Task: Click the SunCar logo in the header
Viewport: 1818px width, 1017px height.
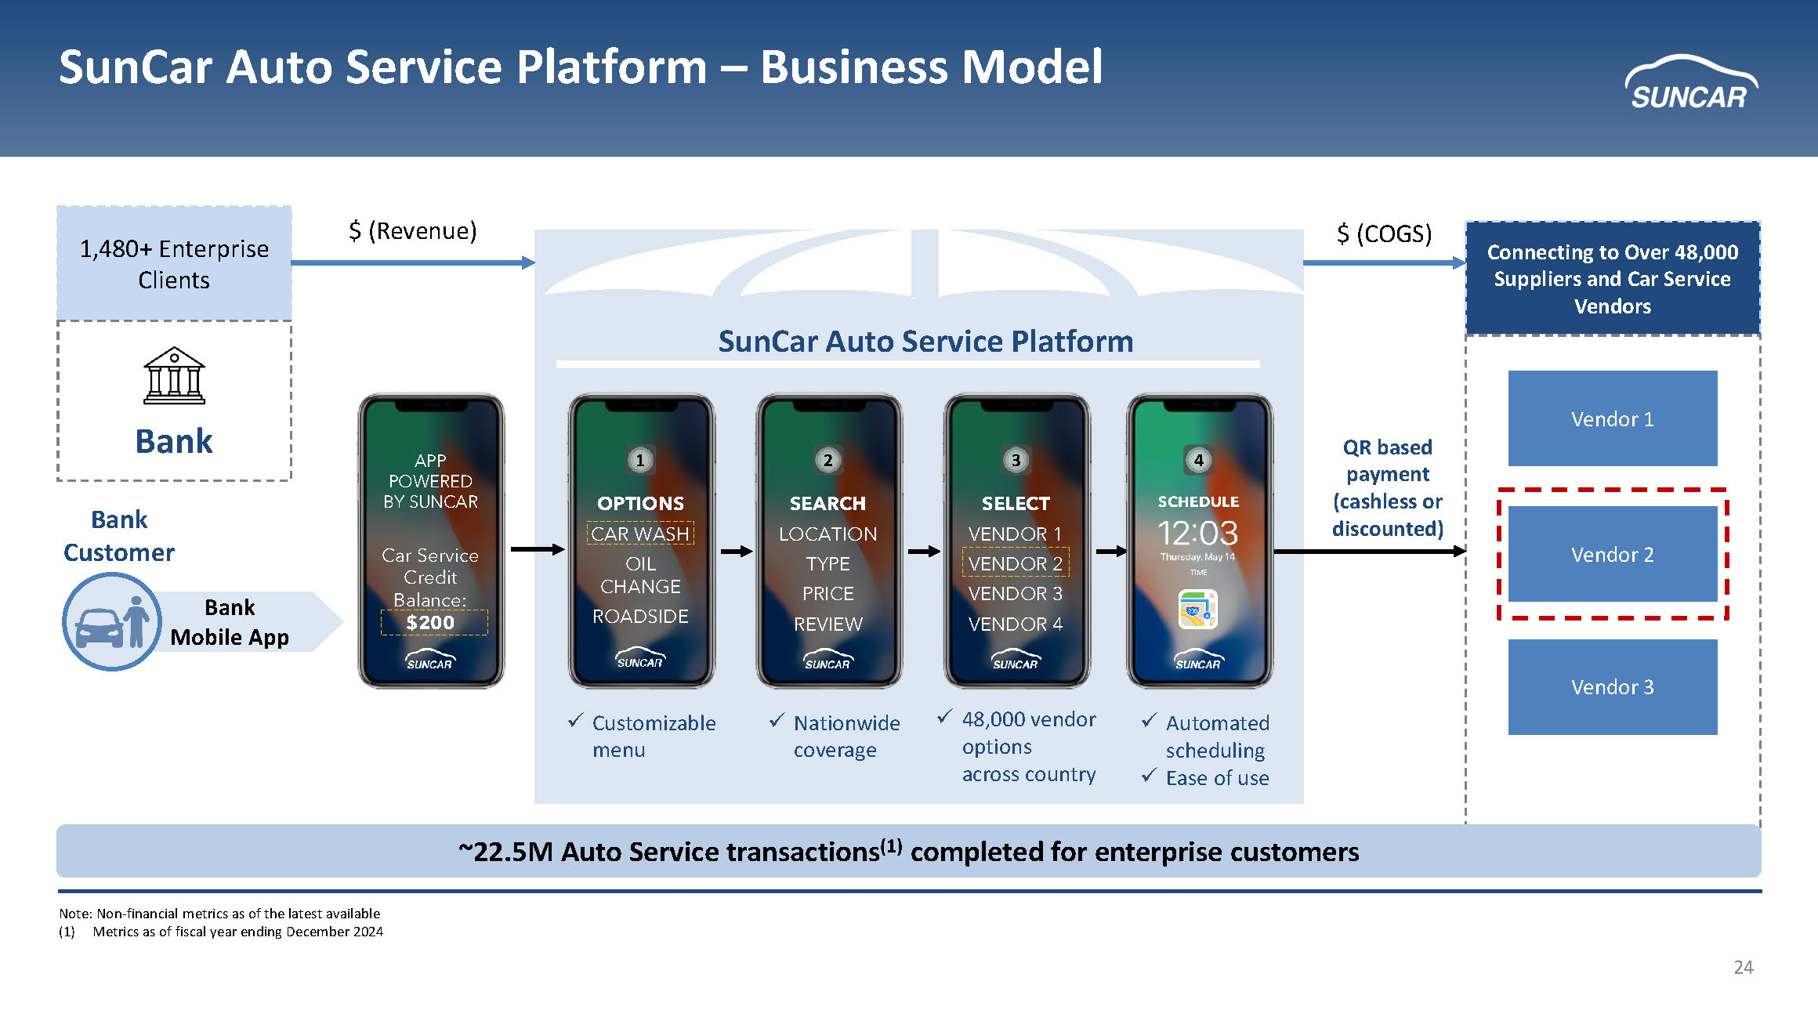Action: pyautogui.click(x=1690, y=83)
